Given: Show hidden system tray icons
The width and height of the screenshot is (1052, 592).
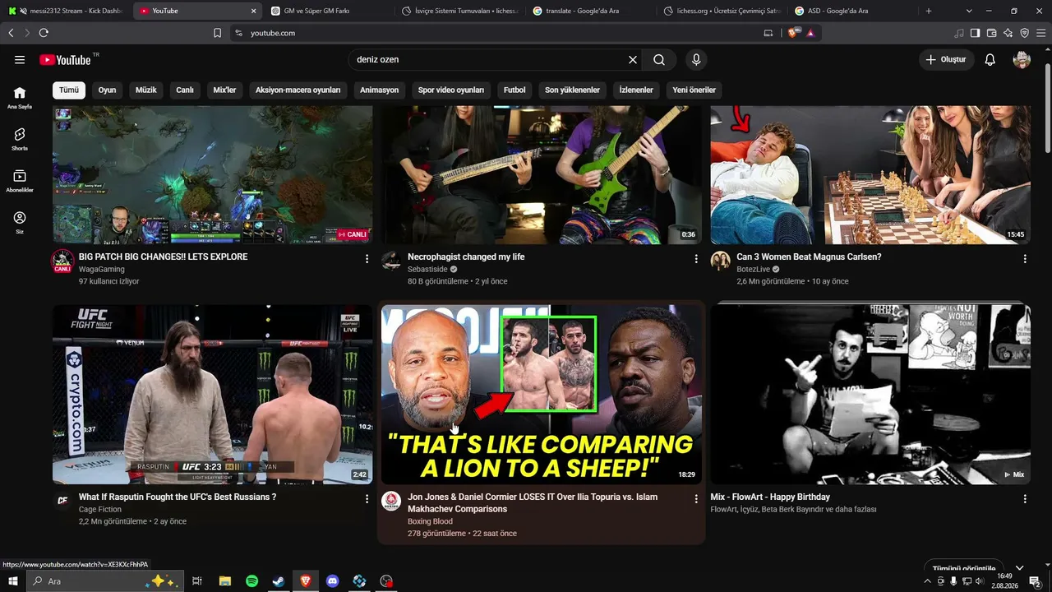Looking at the screenshot, I should (x=928, y=581).
